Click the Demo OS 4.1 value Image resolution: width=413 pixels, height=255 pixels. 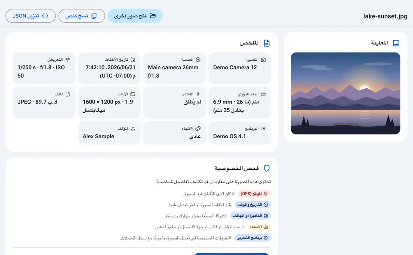point(229,137)
